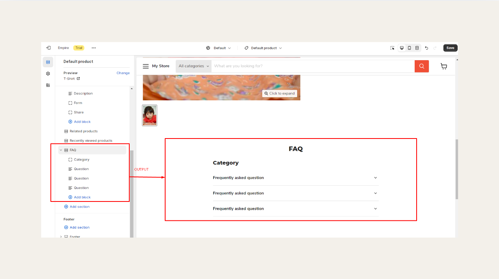Click the FAQ heading in preview
The image size is (499, 279).
(x=296, y=149)
